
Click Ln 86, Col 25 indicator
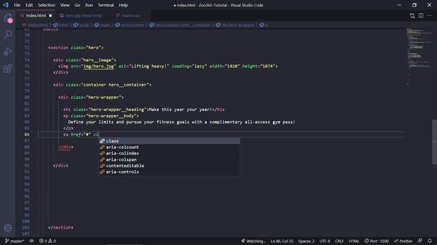click(x=281, y=241)
